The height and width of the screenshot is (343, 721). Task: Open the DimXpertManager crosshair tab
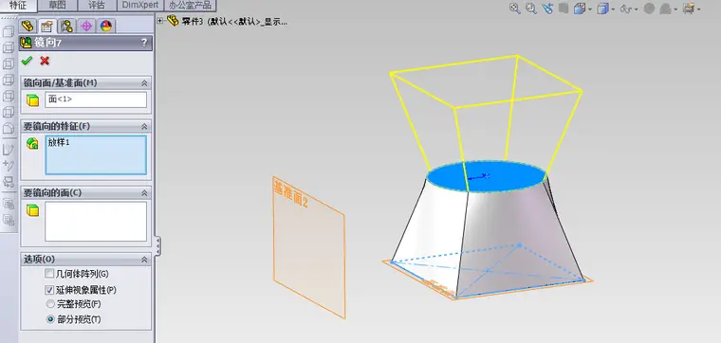tap(86, 26)
